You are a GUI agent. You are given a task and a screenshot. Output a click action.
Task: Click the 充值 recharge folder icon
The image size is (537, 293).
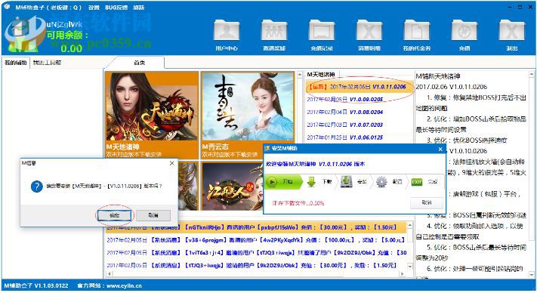[464, 30]
